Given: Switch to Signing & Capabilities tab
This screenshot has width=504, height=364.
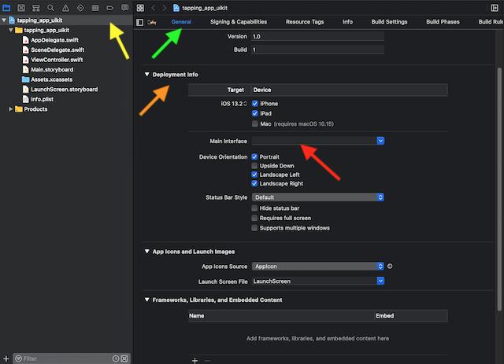Looking at the screenshot, I should 239,22.
